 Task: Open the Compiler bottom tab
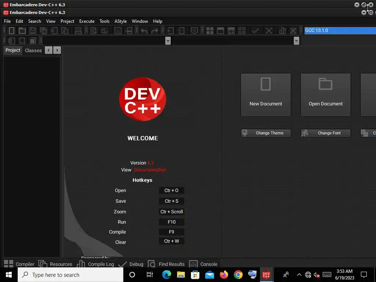tap(19, 264)
